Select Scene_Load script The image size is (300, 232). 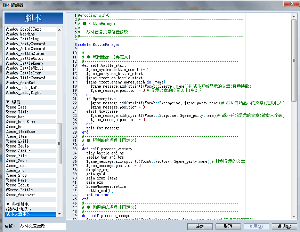coord(31,166)
